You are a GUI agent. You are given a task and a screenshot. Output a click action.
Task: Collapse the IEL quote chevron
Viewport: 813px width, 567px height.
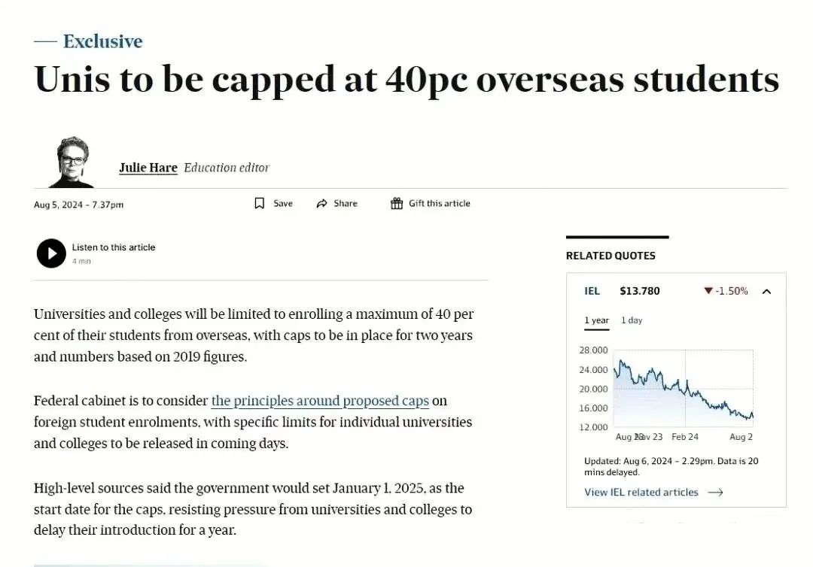pos(766,291)
